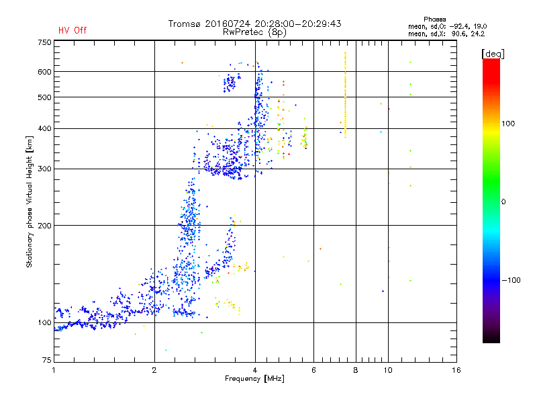
Task: Select 'mean, sd,X: 90.6, 24.2' statistics line
Action: [x=446, y=34]
